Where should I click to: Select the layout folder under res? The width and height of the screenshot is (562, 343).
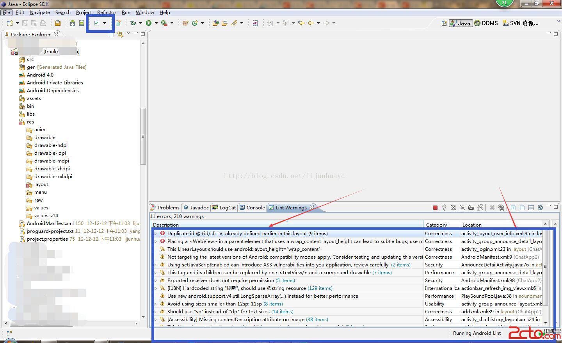point(41,184)
